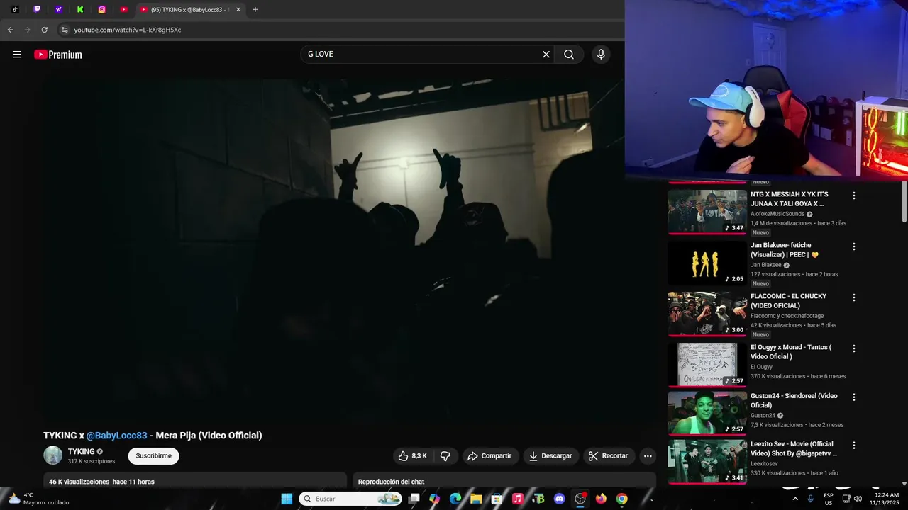Like the video showing 8,3 K
This screenshot has width=908, height=510.
(413, 456)
